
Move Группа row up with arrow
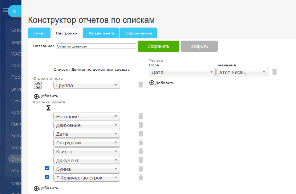(x=37, y=83)
